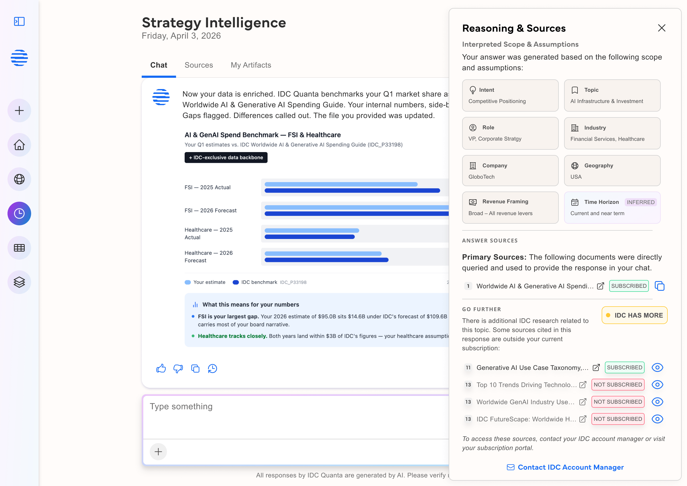Click Contact IDC Account Manager link

[565, 467]
